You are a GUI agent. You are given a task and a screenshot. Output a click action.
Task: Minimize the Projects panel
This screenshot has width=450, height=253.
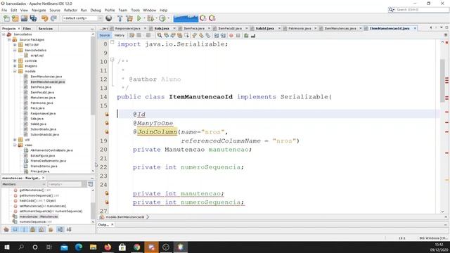click(92, 29)
